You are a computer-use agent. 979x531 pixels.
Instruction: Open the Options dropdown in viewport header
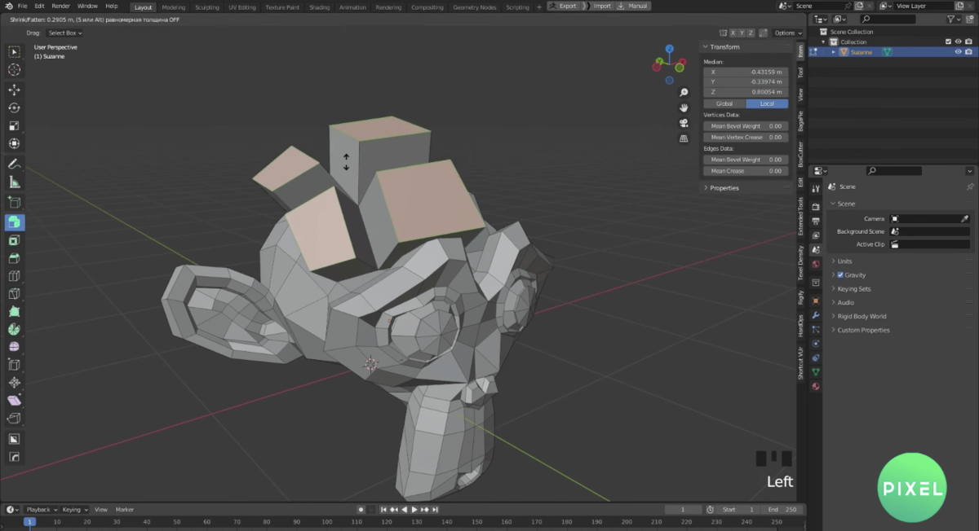tap(786, 33)
